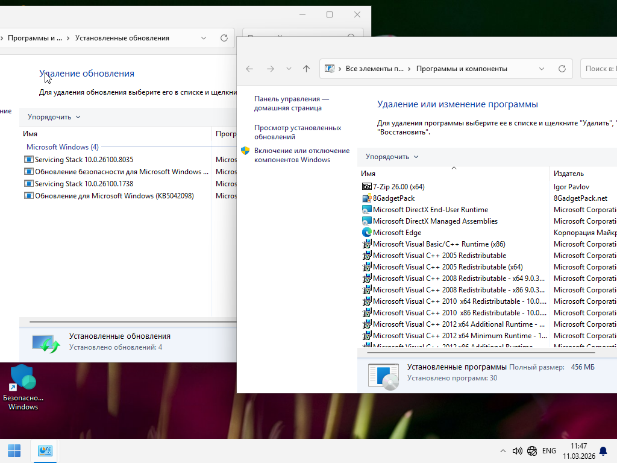Collapse the Microsoft Windows (4) group
This screenshot has width=617, height=463.
coord(62,147)
